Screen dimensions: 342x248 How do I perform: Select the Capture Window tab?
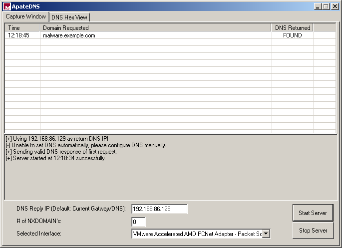coord(26,16)
